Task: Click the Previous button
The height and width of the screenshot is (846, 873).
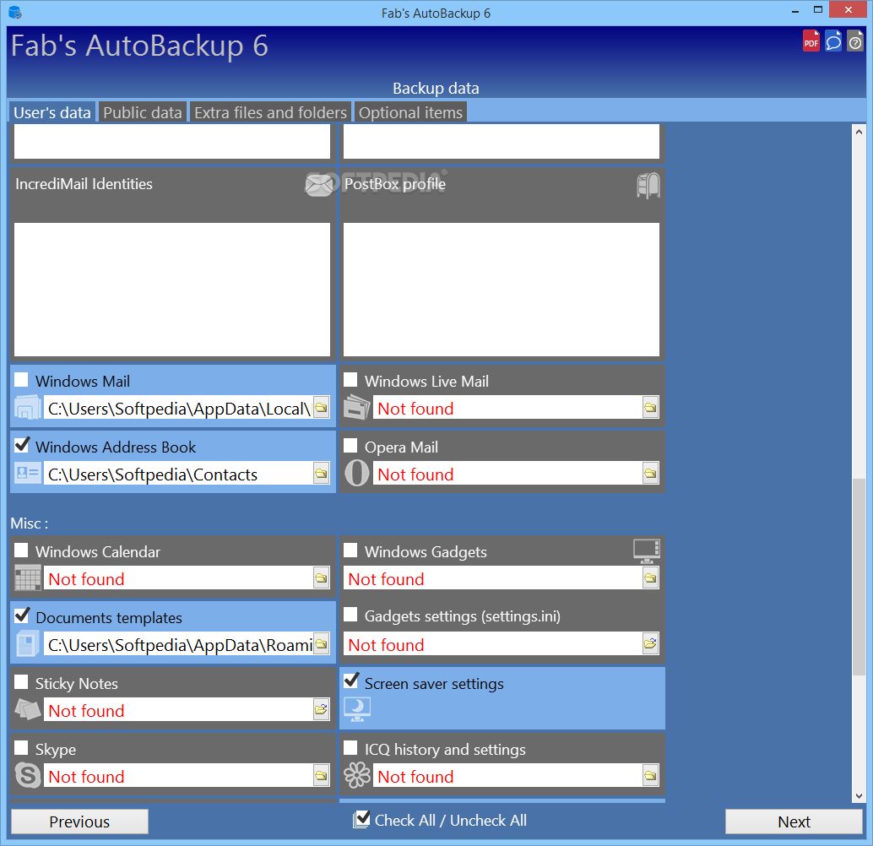Action: [x=79, y=822]
